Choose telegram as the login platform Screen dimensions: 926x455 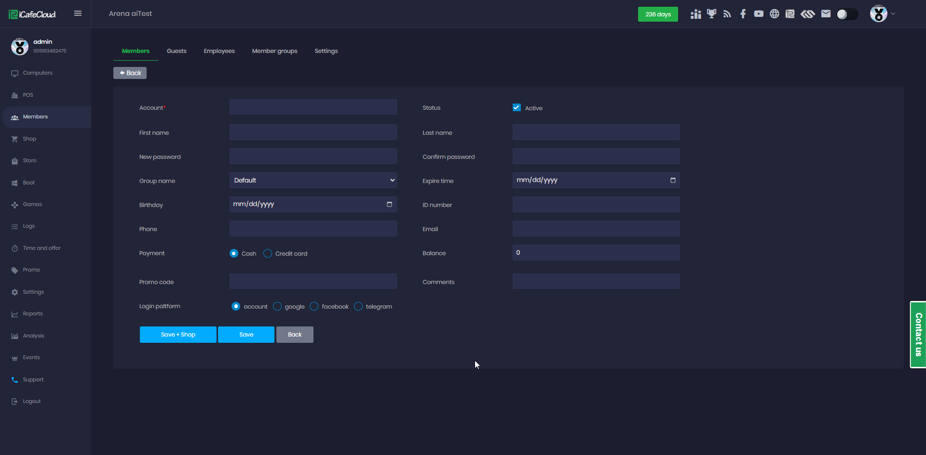point(358,306)
